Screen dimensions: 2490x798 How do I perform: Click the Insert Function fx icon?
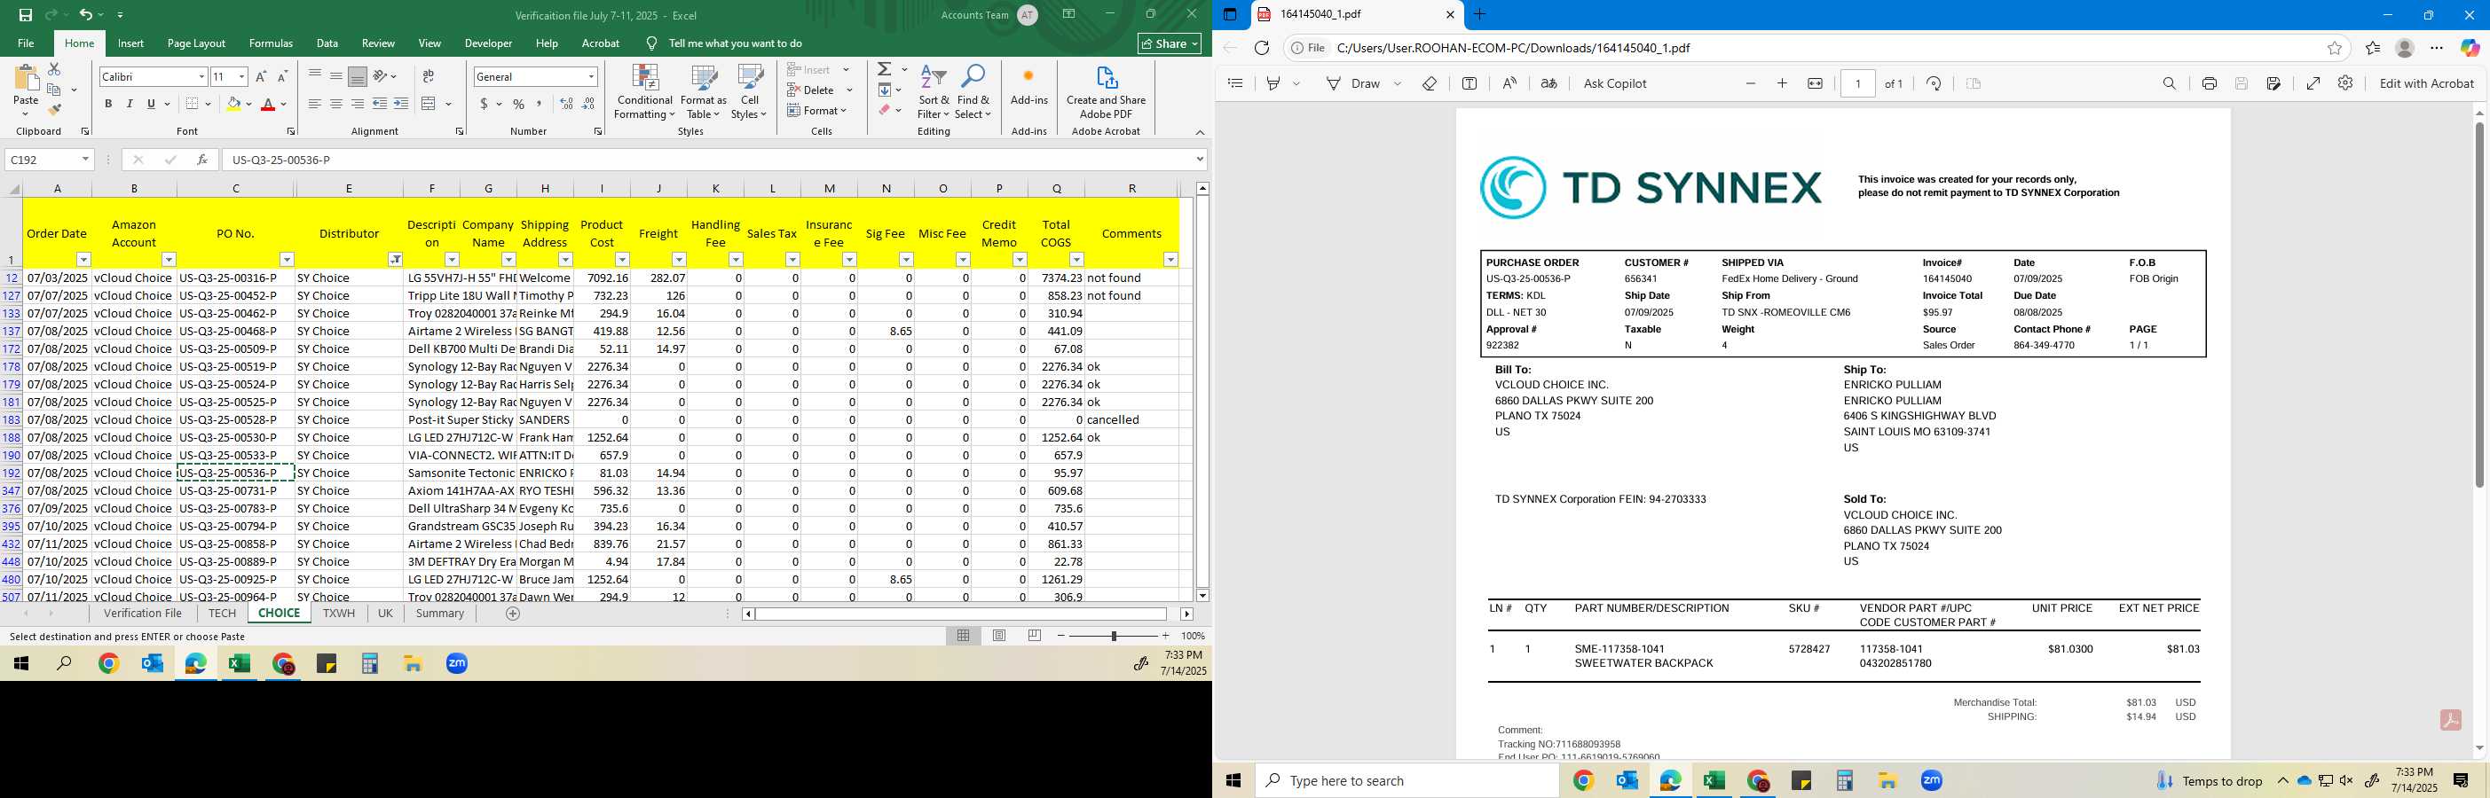tap(201, 160)
